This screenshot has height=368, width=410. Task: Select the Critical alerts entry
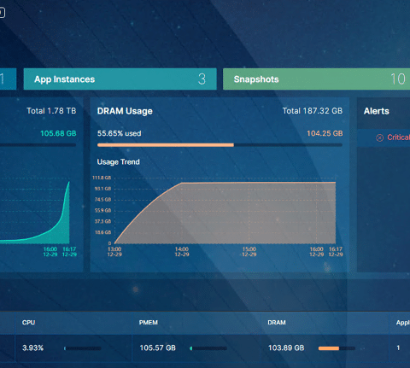click(384, 137)
